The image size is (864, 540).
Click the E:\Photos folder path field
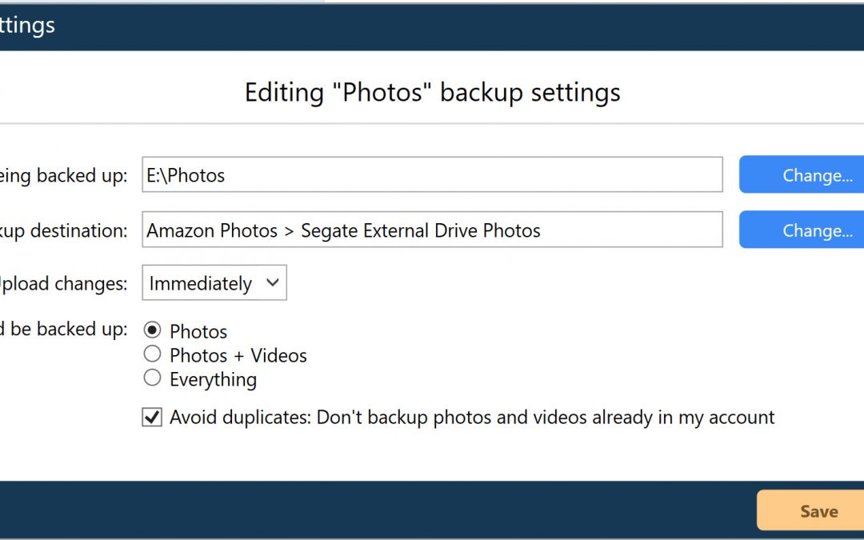click(x=432, y=175)
